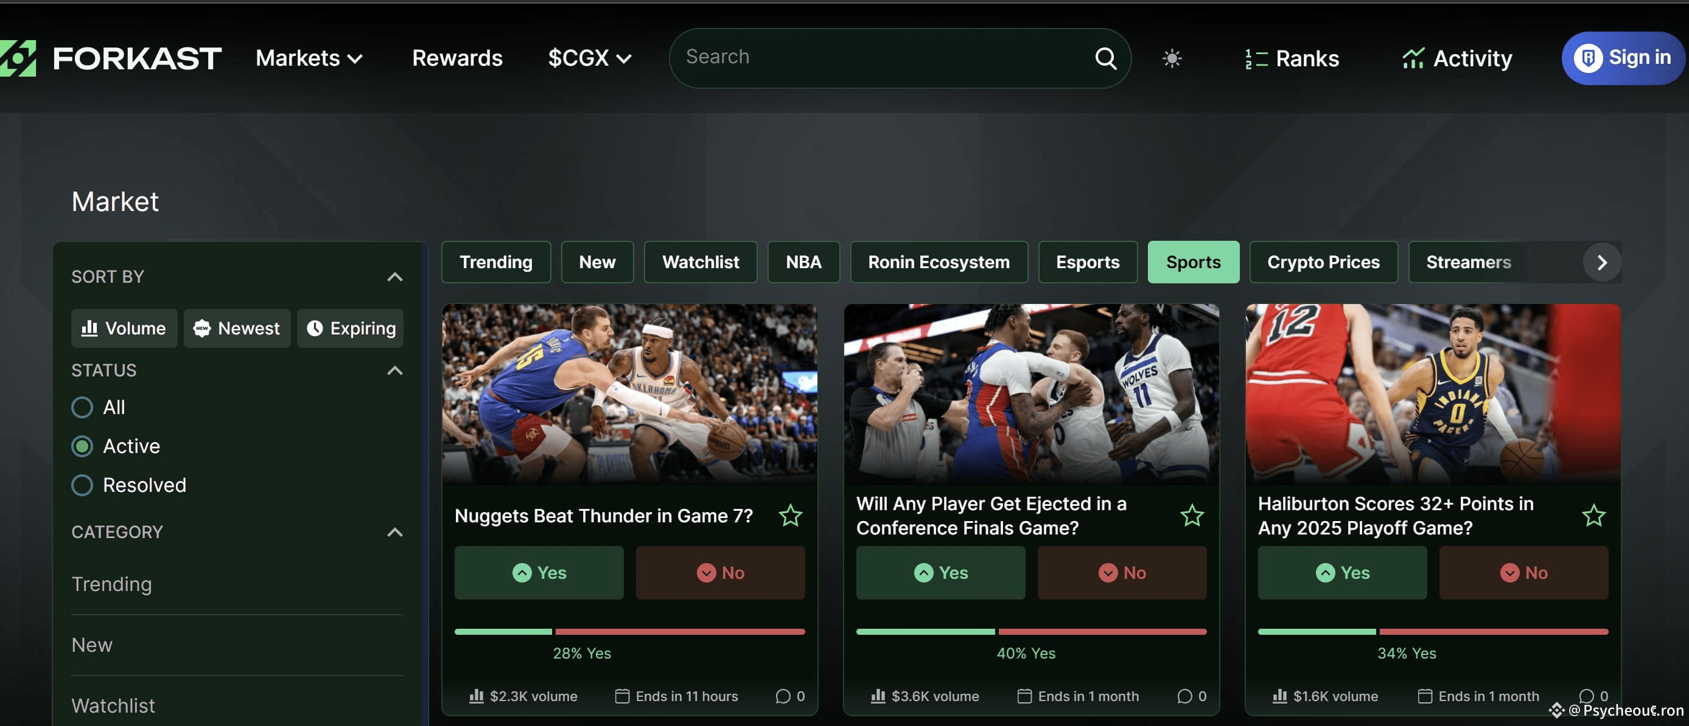The height and width of the screenshot is (726, 1689).
Task: Switch to the Trending tab
Action: click(496, 262)
